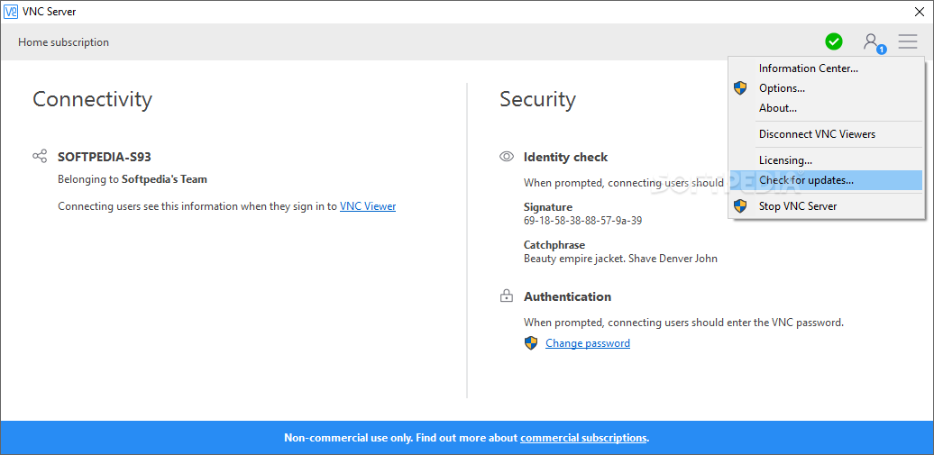Screen dimensions: 934x455
Task: Click the padlock icon beside Authentication
Action: 507,296
